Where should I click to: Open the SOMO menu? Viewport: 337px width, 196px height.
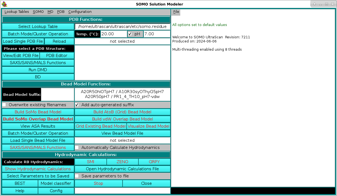click(x=38, y=12)
